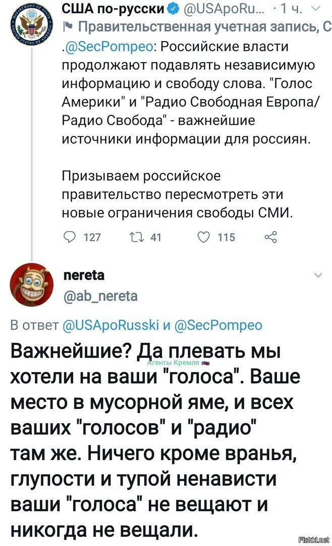Click the 1 ч. timestamp
Image resolution: width=332 pixels, height=546 pixels.
[x=291, y=9]
